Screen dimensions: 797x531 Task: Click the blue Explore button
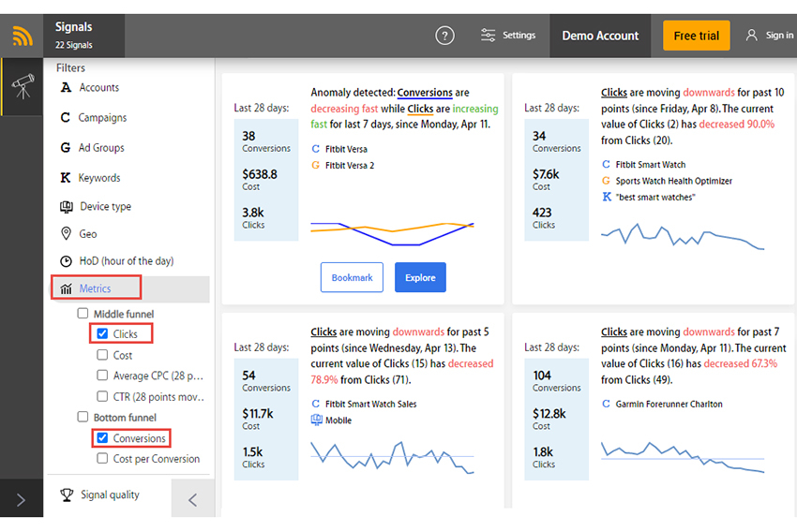pos(420,277)
